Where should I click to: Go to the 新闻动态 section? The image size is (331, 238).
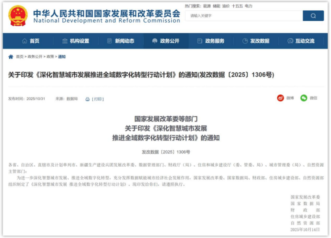pyautogui.click(x=120, y=41)
